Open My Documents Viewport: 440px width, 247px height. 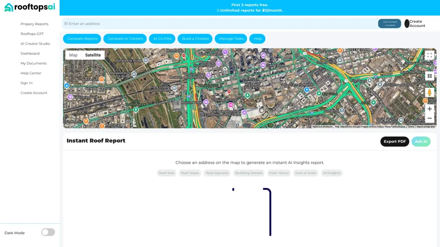point(33,63)
